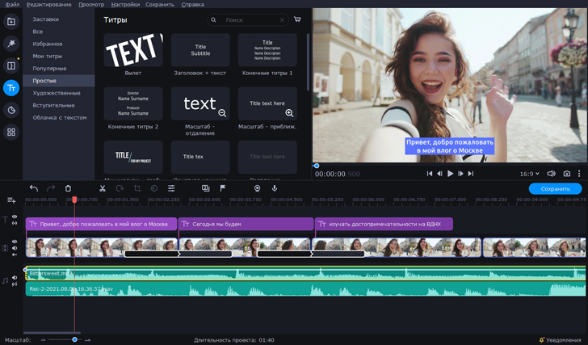Open the Import media tab in sidebar

coord(11,22)
